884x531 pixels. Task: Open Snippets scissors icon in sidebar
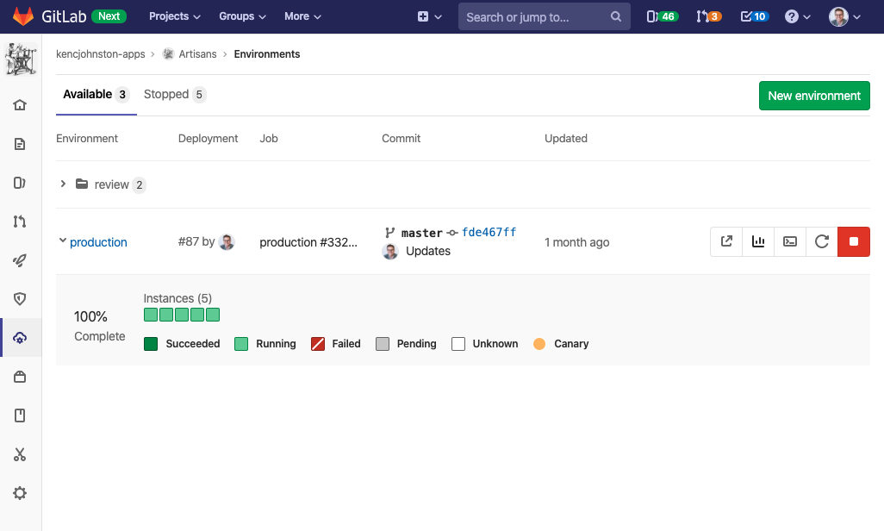coord(20,455)
